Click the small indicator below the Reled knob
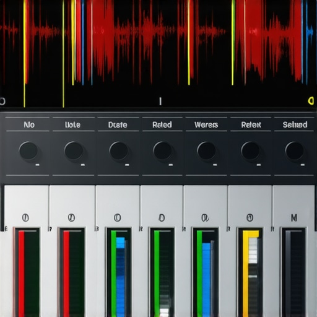Screen dimensions: 317x317 pyautogui.click(x=171, y=165)
